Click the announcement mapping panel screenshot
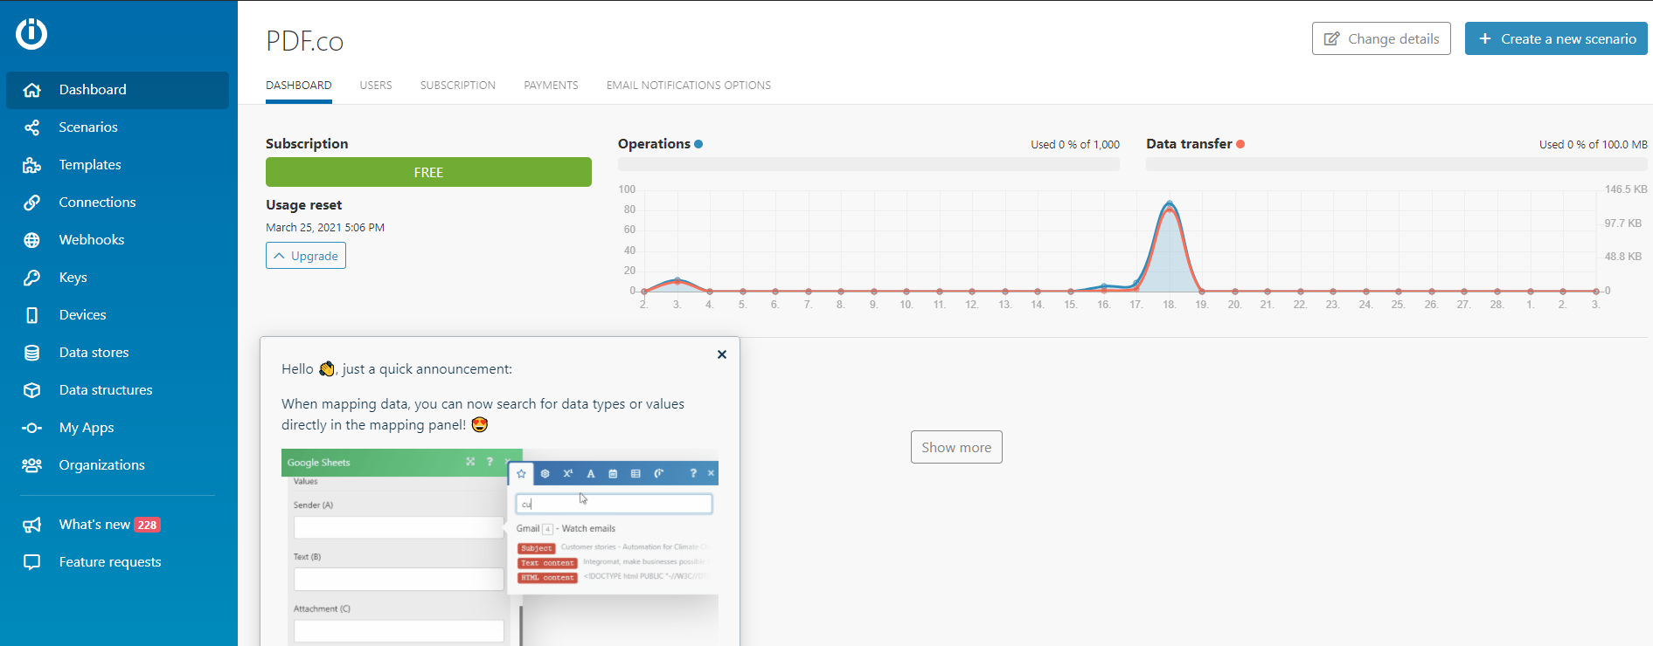 500,547
